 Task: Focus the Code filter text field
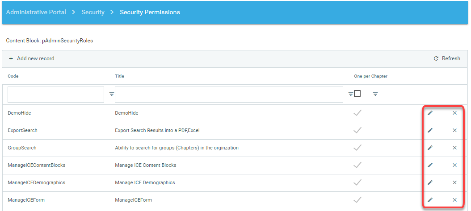coord(56,94)
